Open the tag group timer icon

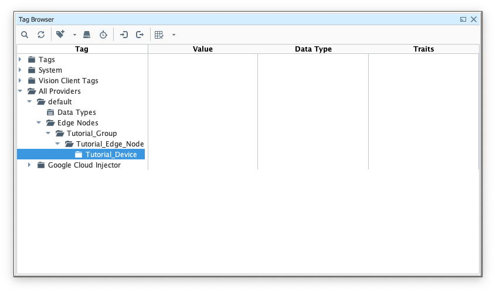point(103,35)
